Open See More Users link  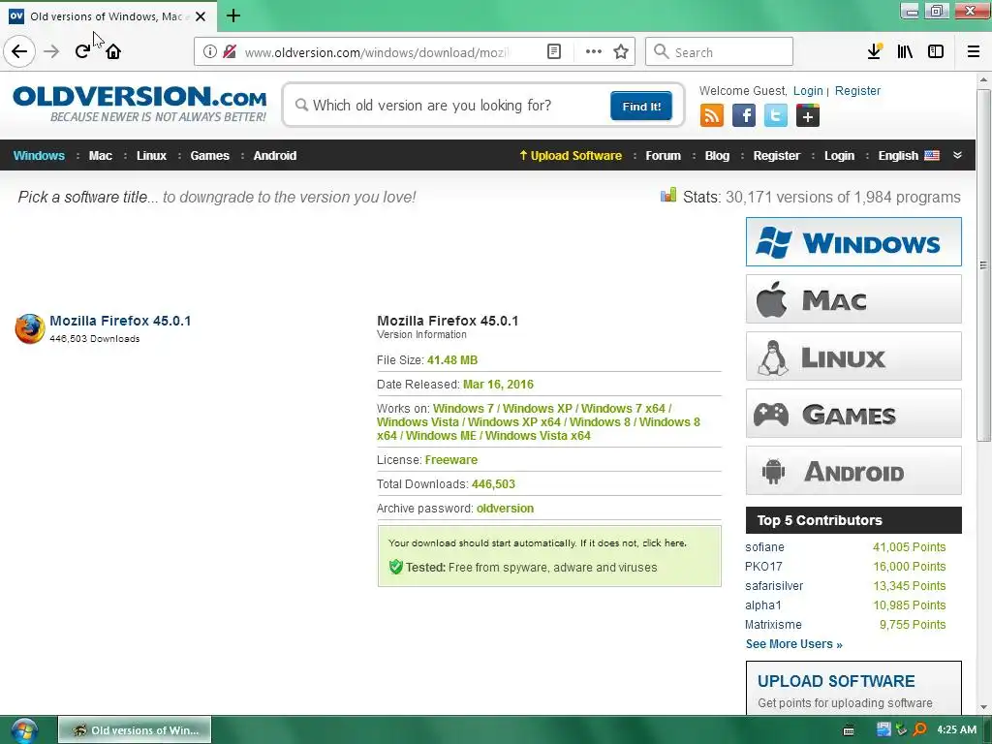coord(794,644)
